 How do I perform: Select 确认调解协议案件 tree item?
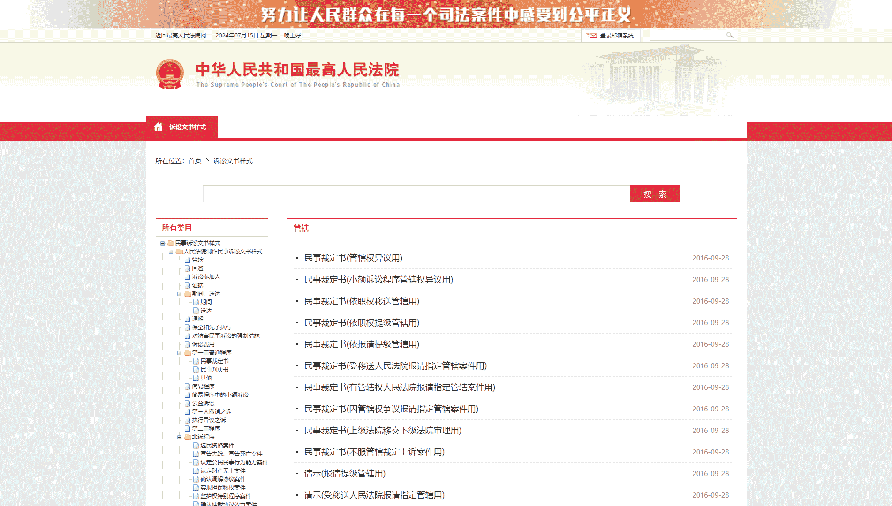tap(223, 479)
